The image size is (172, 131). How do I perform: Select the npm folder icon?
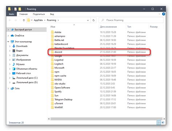click(x=52, y=72)
